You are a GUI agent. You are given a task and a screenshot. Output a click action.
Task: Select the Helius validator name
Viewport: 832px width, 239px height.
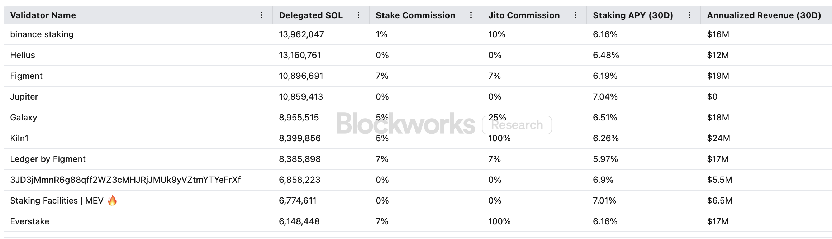pyautogui.click(x=23, y=55)
